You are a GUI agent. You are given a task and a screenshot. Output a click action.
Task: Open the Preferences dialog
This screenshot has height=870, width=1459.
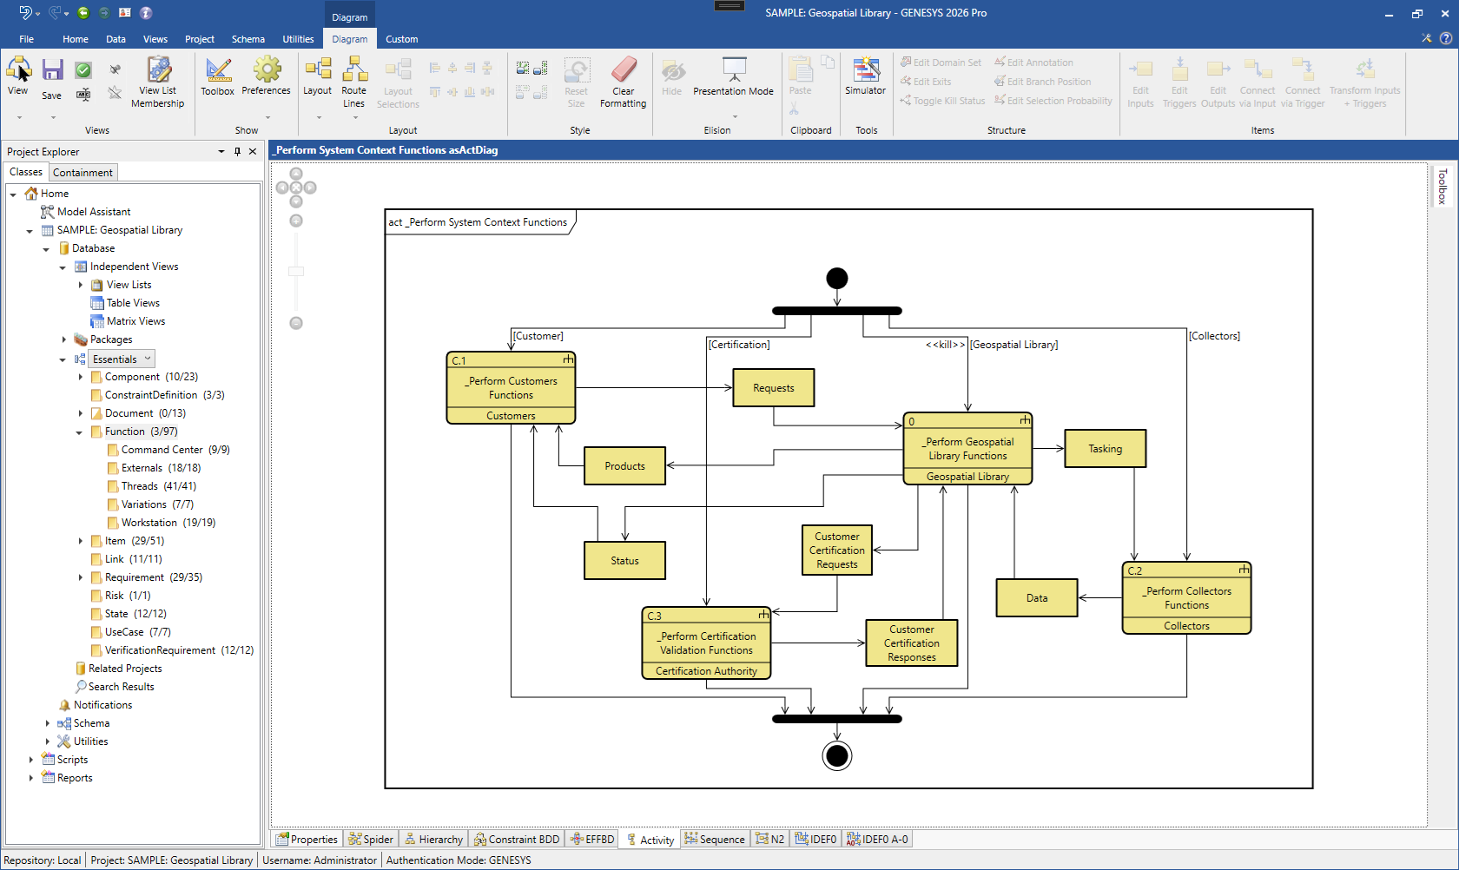tap(266, 75)
